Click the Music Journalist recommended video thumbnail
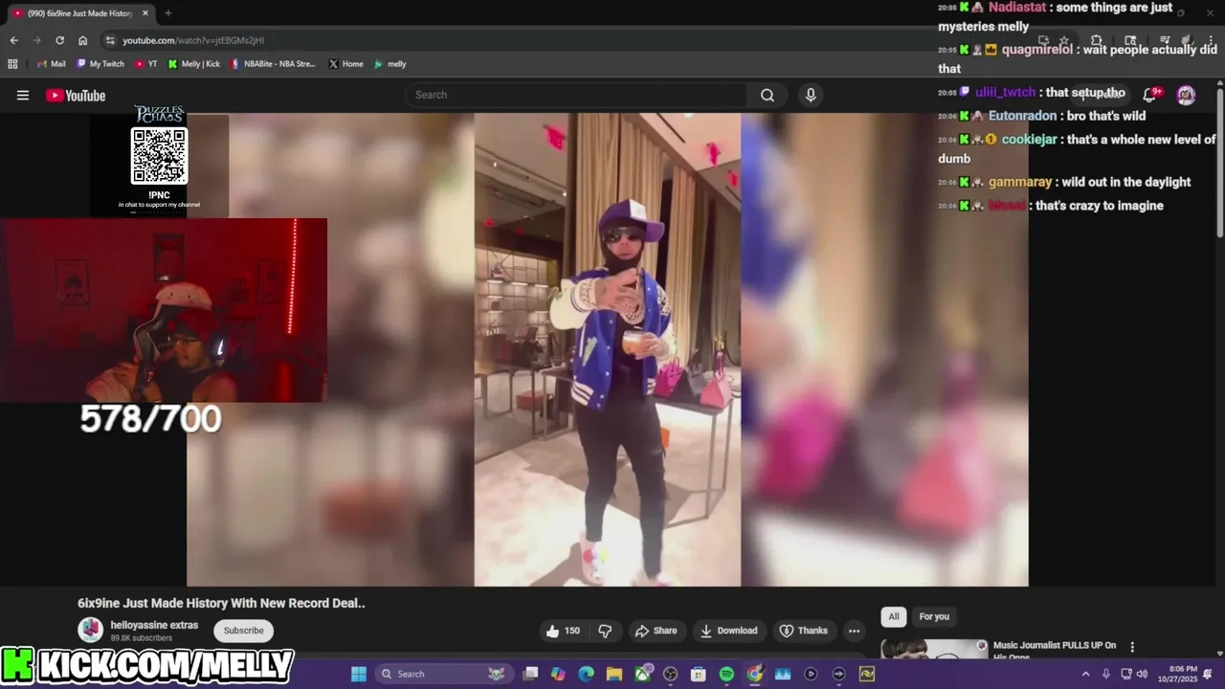This screenshot has width=1225, height=689. click(x=934, y=650)
